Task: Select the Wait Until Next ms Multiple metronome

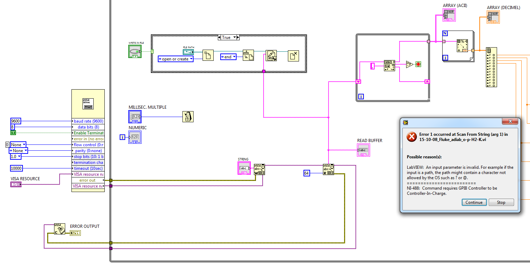Action: point(188,117)
